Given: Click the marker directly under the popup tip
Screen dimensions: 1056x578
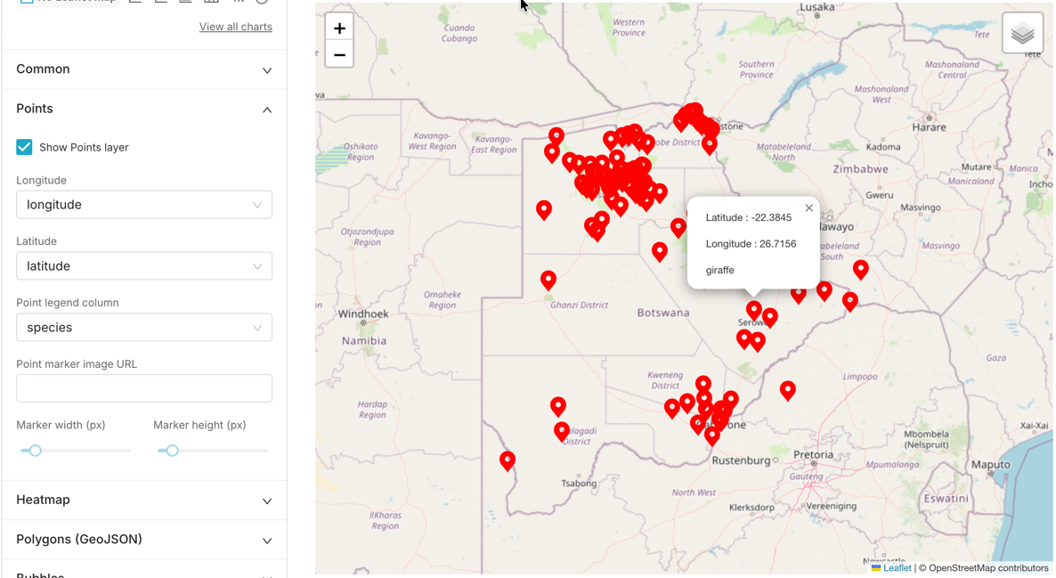Looking at the screenshot, I should (753, 310).
